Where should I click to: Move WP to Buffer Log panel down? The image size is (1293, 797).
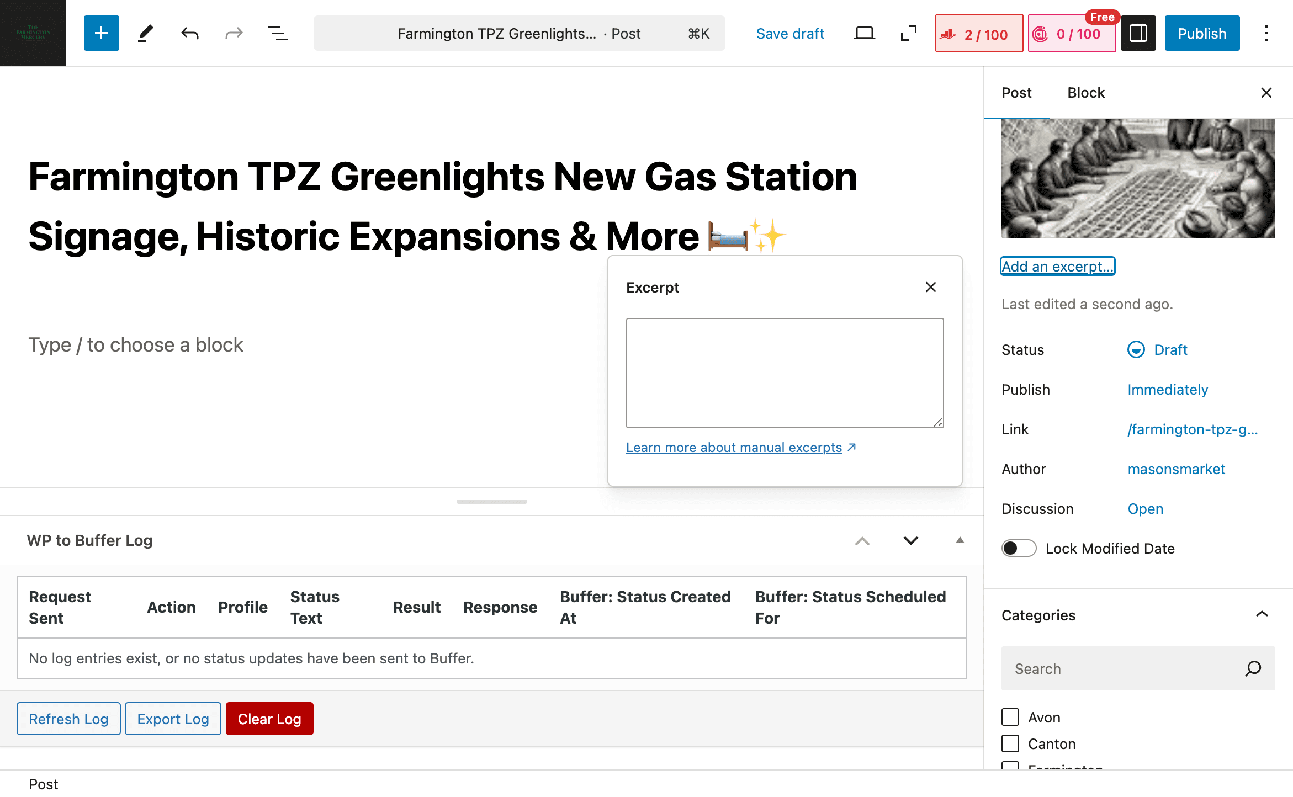click(x=910, y=541)
